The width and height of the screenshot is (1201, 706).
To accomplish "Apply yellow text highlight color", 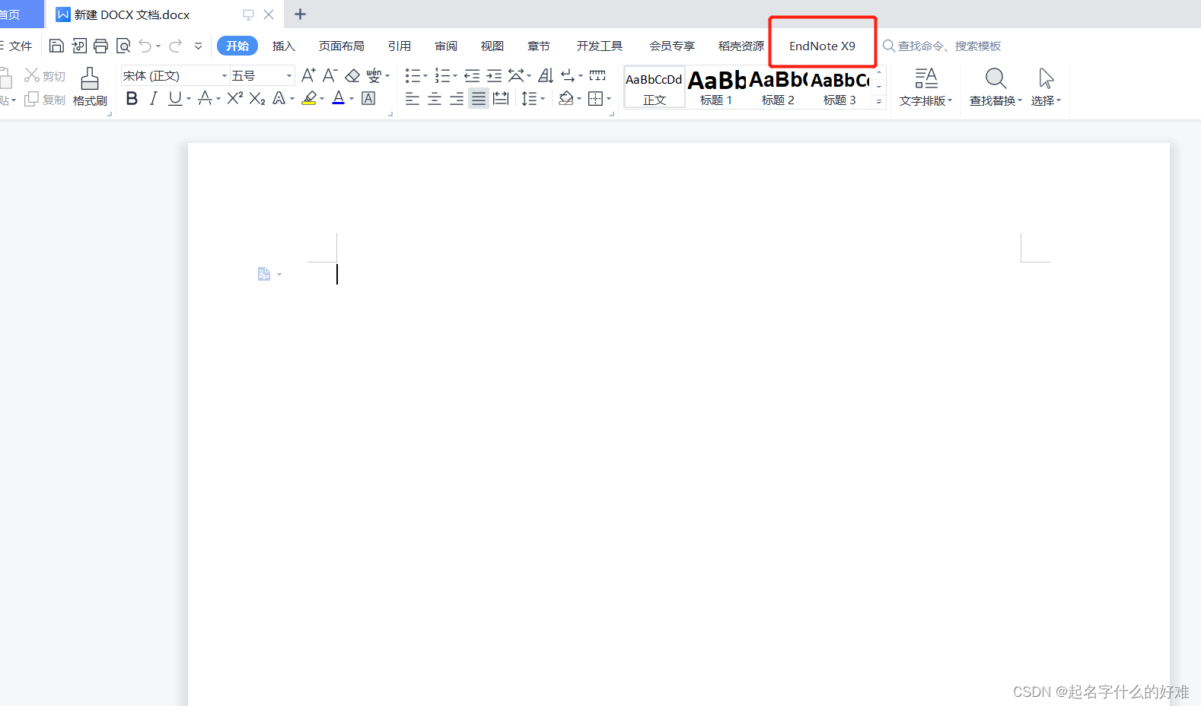I will pos(309,98).
